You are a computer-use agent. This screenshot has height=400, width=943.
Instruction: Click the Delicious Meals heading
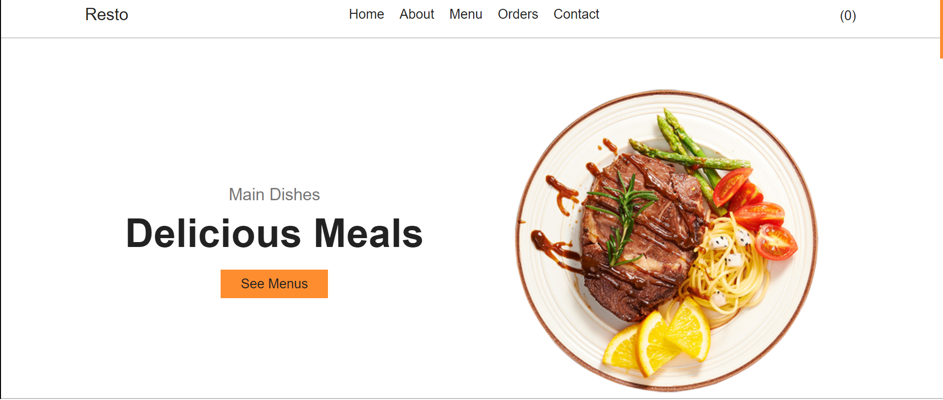point(274,233)
